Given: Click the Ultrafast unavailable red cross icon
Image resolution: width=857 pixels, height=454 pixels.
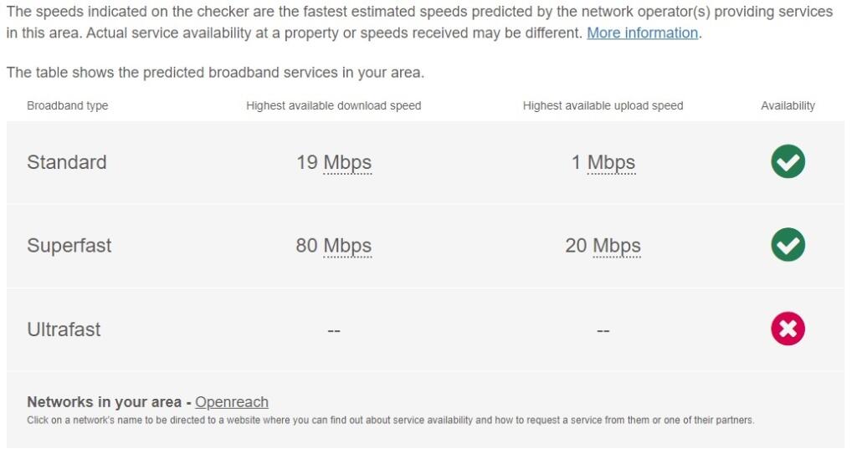Looking at the screenshot, I should (788, 329).
